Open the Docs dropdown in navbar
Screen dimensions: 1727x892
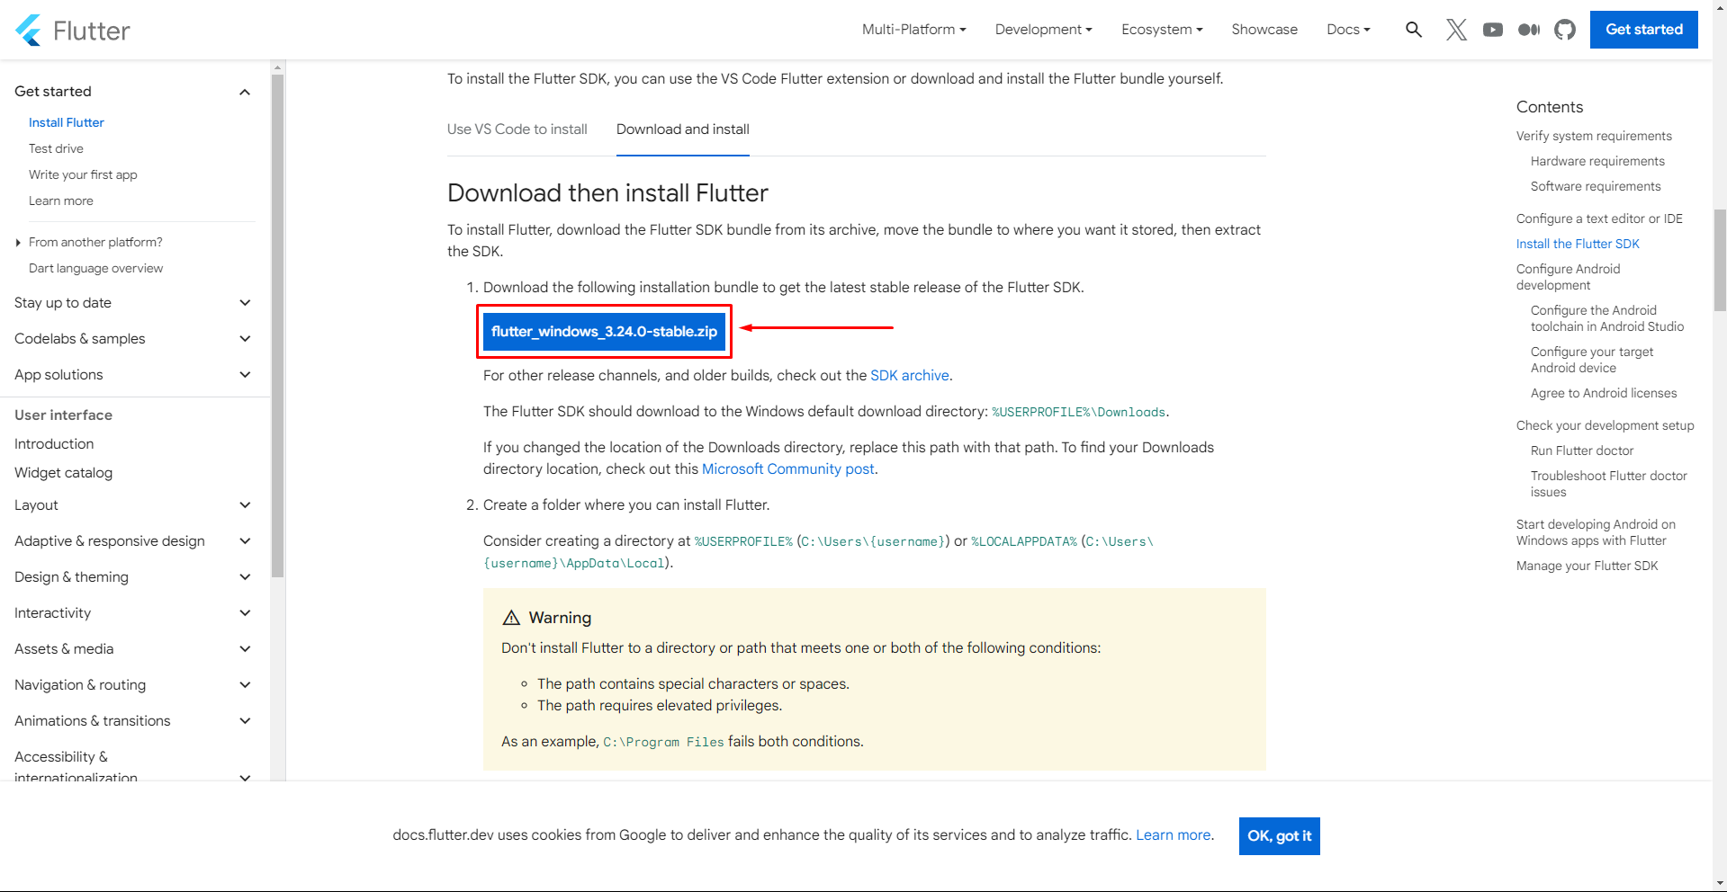coord(1348,30)
